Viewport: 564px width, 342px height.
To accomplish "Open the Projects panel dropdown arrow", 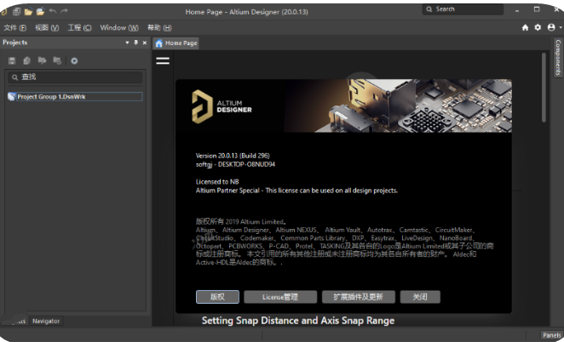I will point(127,43).
